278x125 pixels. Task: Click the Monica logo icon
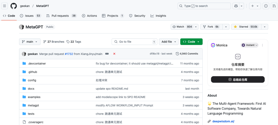pos(213,45)
